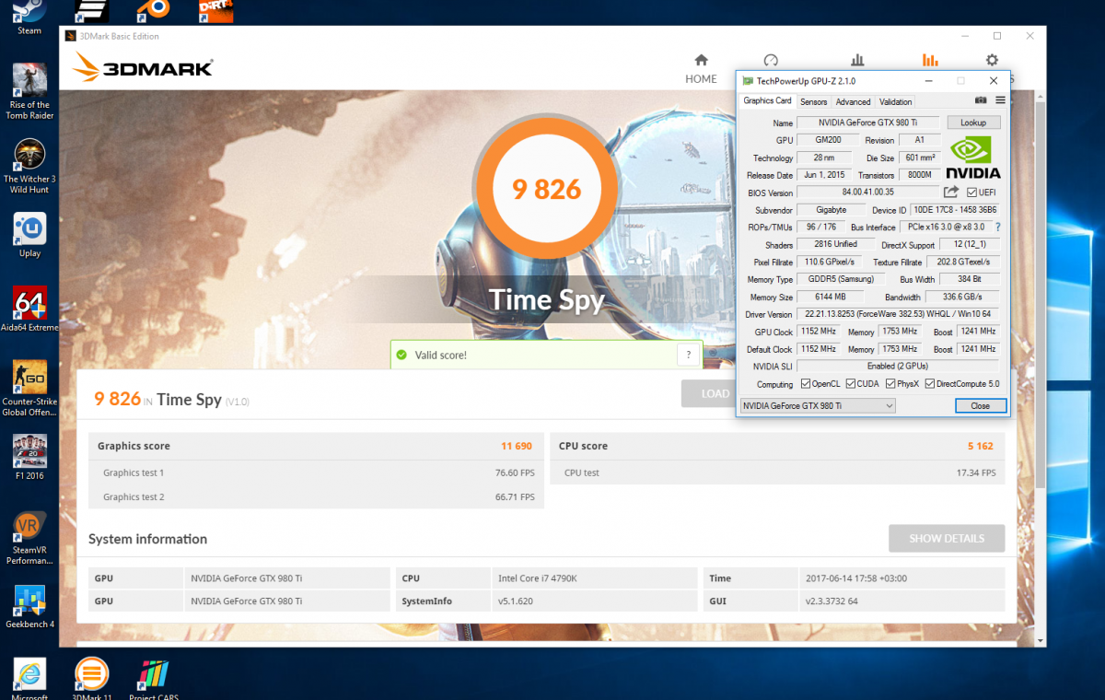Toggle the CUDA checkbox
The height and width of the screenshot is (700, 1105).
851,384
